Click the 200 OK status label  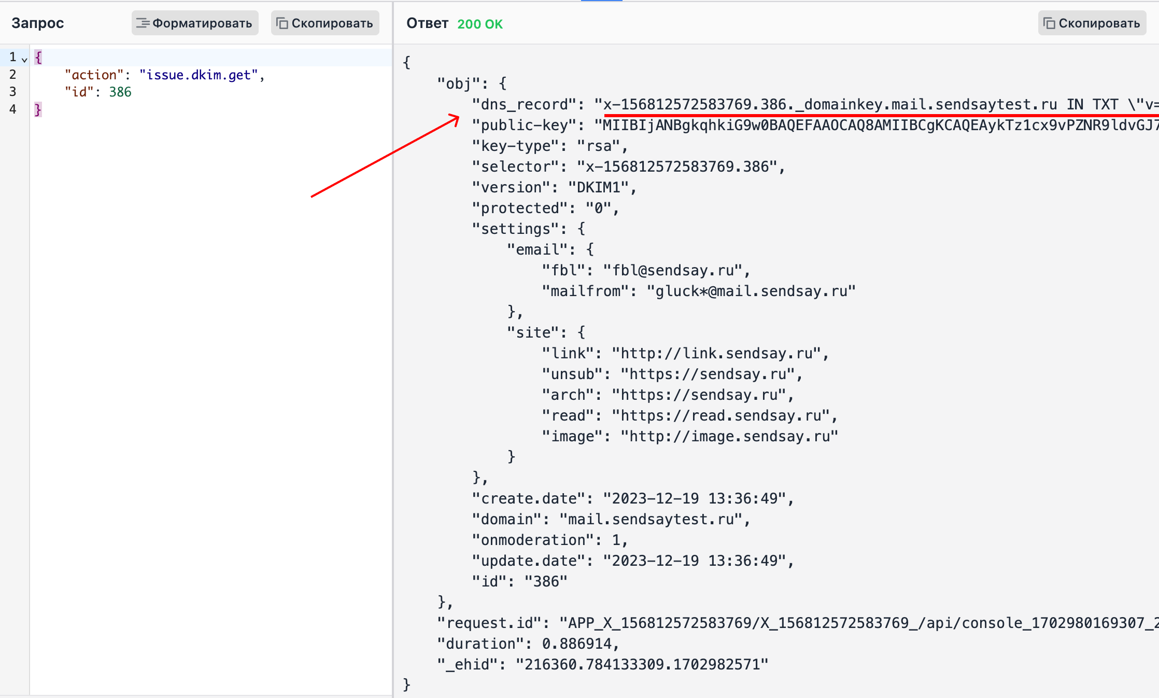coord(479,24)
